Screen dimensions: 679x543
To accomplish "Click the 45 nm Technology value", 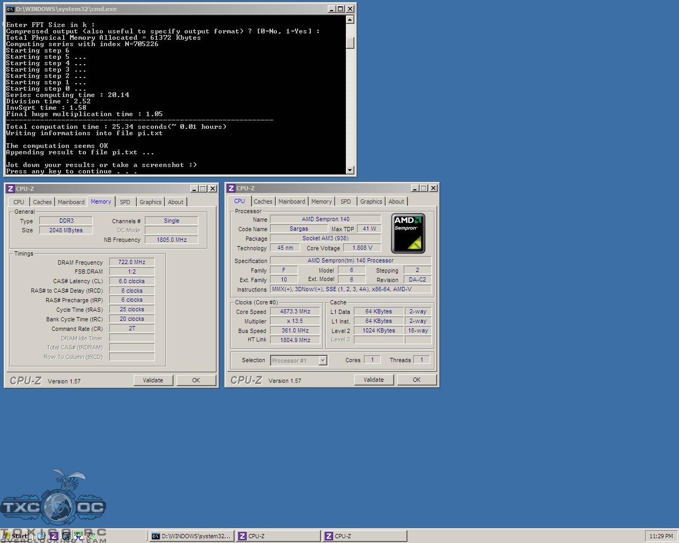I will (x=285, y=248).
